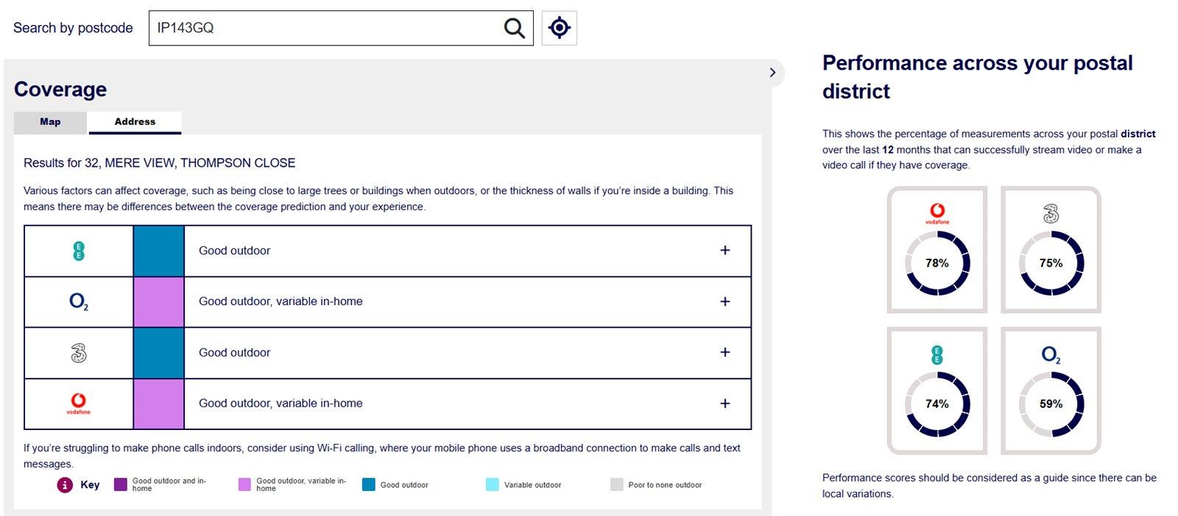
Task: Open Three 75% performance card
Action: point(1051,250)
